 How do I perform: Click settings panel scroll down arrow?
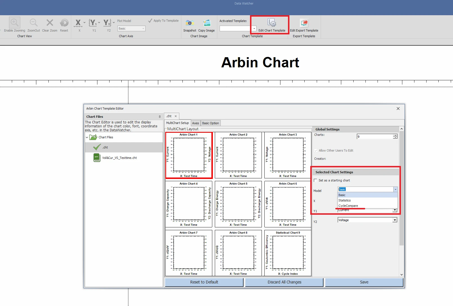tap(401, 275)
